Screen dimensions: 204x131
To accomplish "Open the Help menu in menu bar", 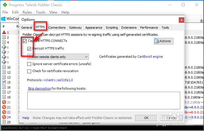I will point(65,12).
